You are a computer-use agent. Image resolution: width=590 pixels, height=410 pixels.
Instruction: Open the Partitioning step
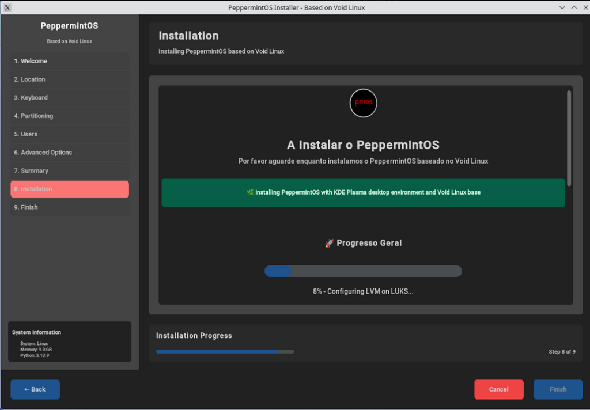(x=70, y=116)
